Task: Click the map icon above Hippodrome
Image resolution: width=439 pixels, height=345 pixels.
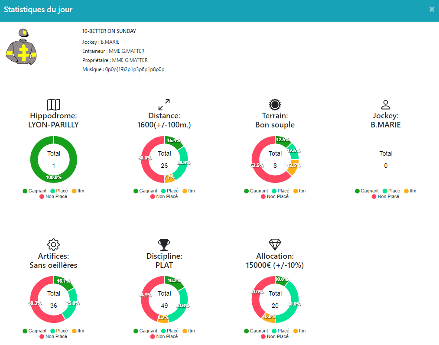Action: coord(53,104)
